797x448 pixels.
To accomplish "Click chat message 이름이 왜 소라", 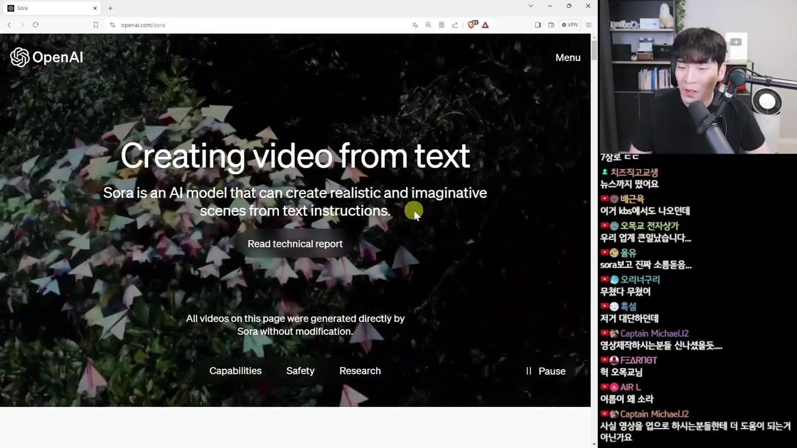I will point(627,399).
